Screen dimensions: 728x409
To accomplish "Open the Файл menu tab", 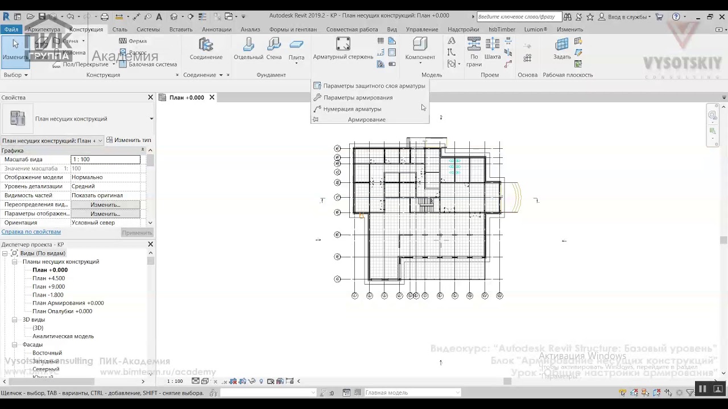I will click(x=11, y=30).
